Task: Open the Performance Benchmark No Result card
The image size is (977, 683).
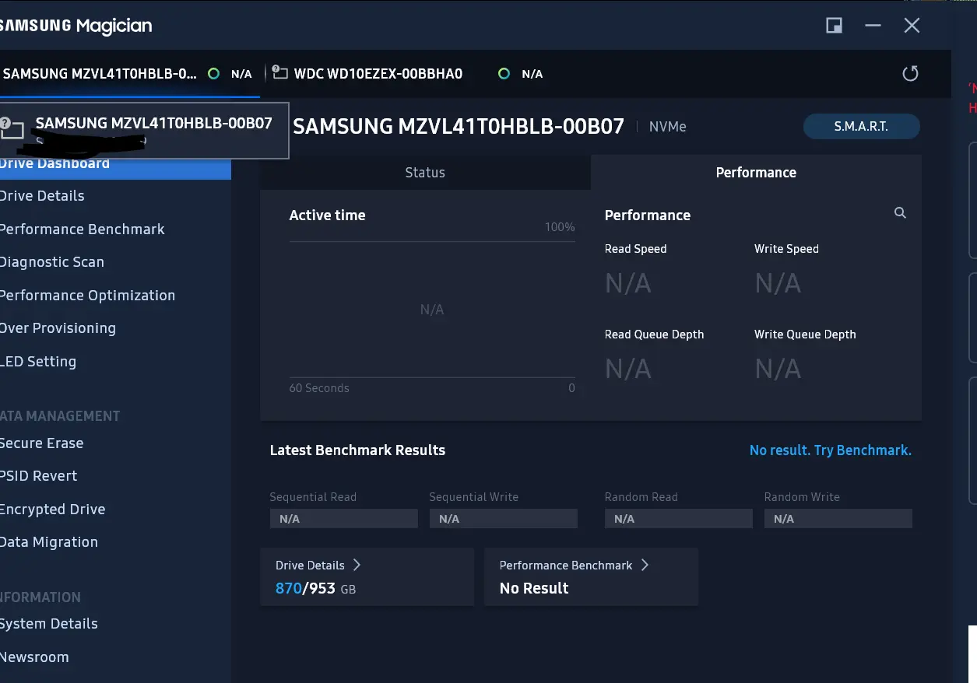Action: 591,576
